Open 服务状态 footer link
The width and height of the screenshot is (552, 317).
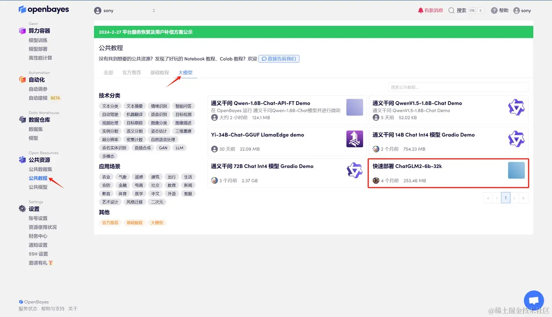point(28,309)
